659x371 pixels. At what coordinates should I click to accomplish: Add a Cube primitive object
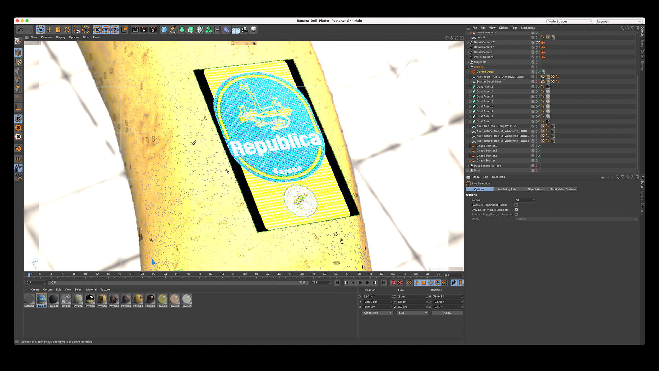(164, 30)
